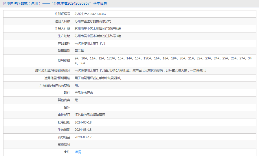Click the 生产地址 address value
This screenshot has width=259, height=158.
(98, 36)
